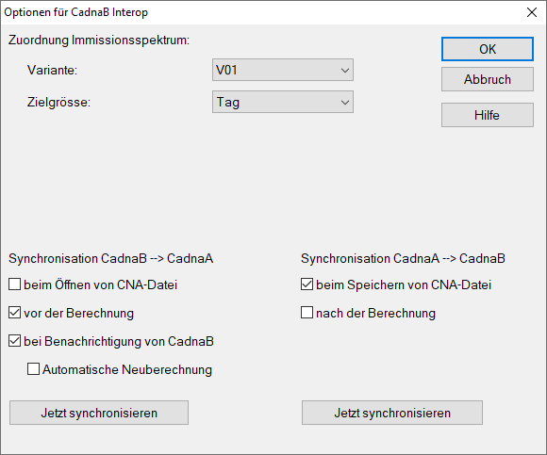Turn on 'Automatische Neuberechnung' checkbox
Screen dimensions: 547x455
point(34,369)
